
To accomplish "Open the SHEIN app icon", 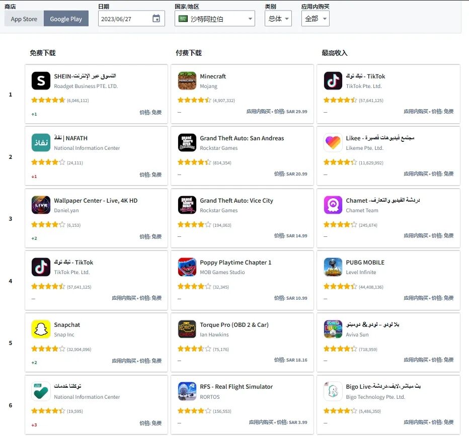I will tap(41, 80).
